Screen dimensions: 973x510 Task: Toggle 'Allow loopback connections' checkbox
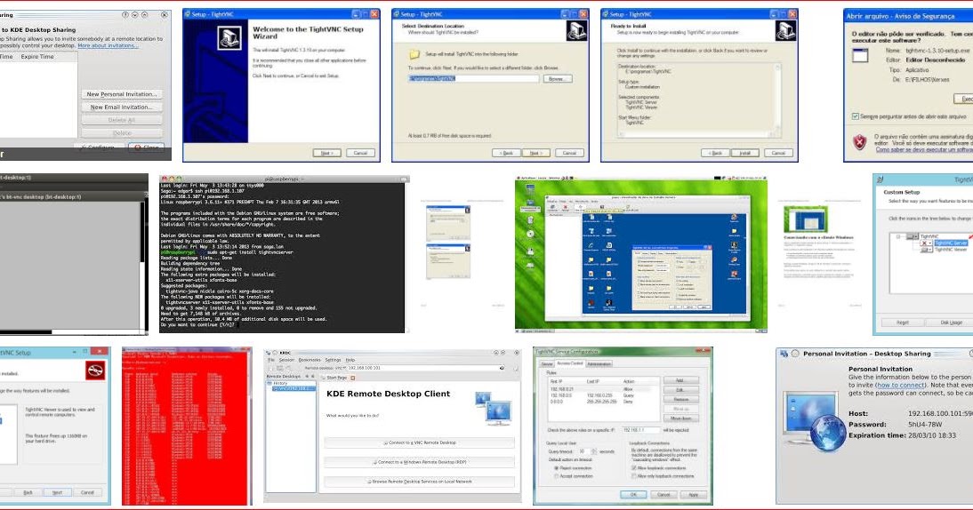[x=633, y=468]
